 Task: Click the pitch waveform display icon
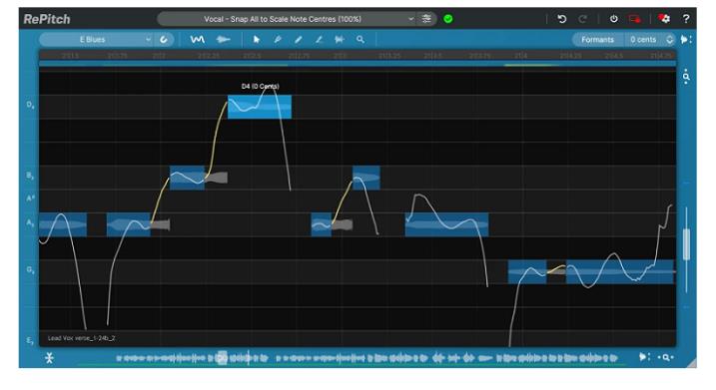(198, 40)
